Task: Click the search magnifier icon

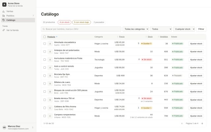Action: coord(44,29)
